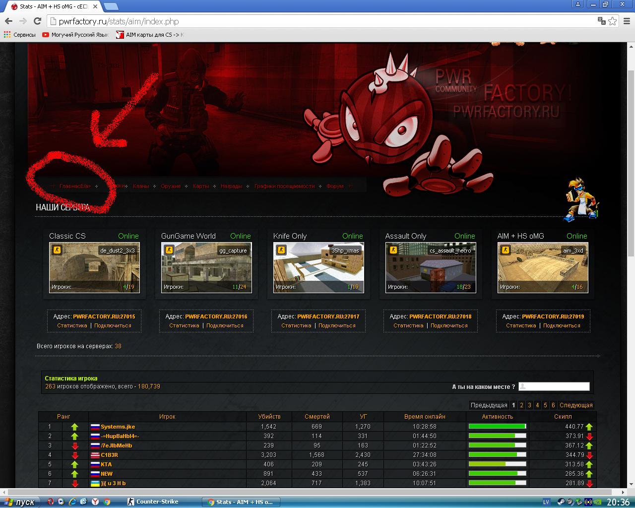635x508 pixels.
Task: Click Подключиться link for Classic CS server
Action: 113,325
